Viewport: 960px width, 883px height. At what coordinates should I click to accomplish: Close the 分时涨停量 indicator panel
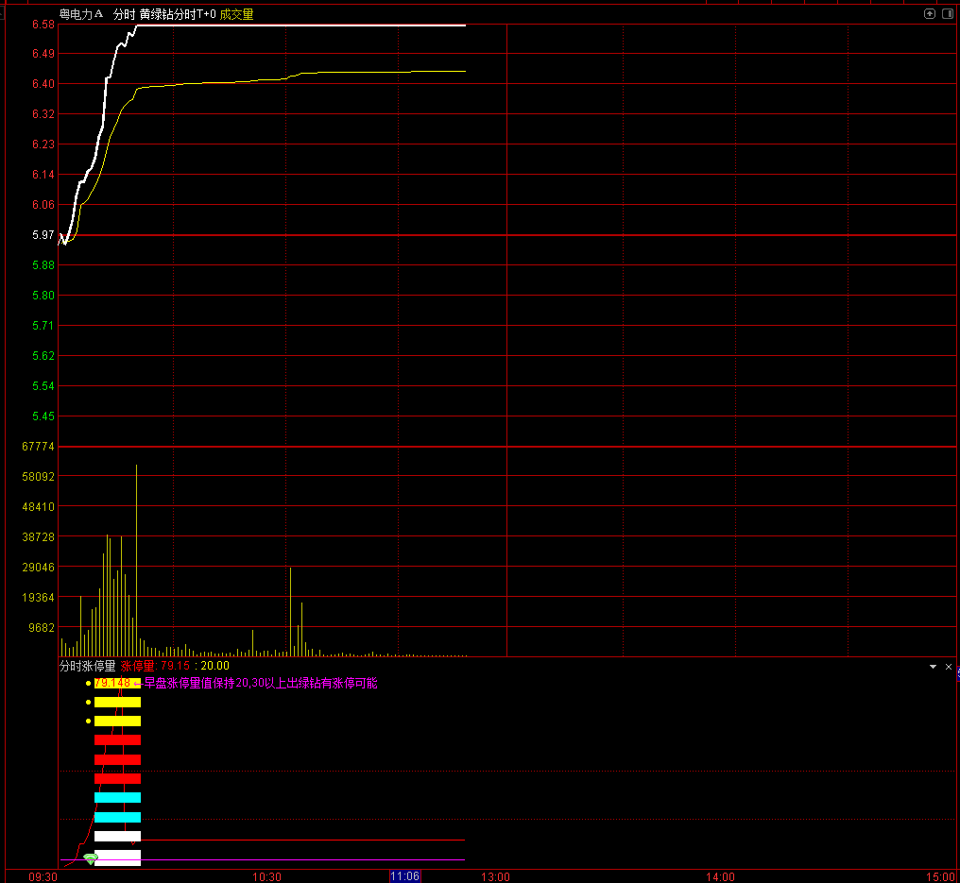(x=949, y=667)
